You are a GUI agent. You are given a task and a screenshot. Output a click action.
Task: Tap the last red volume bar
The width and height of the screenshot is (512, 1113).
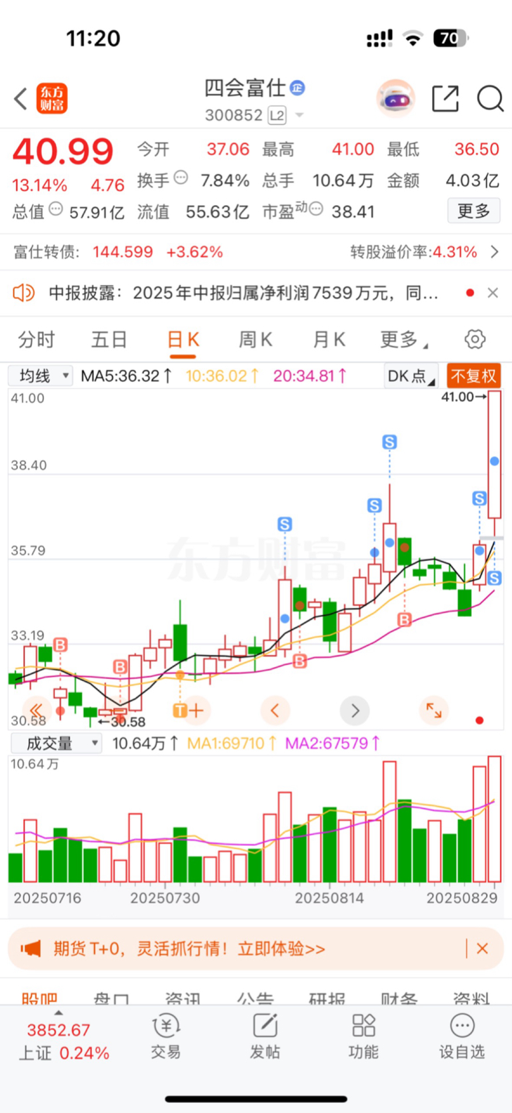click(x=494, y=819)
